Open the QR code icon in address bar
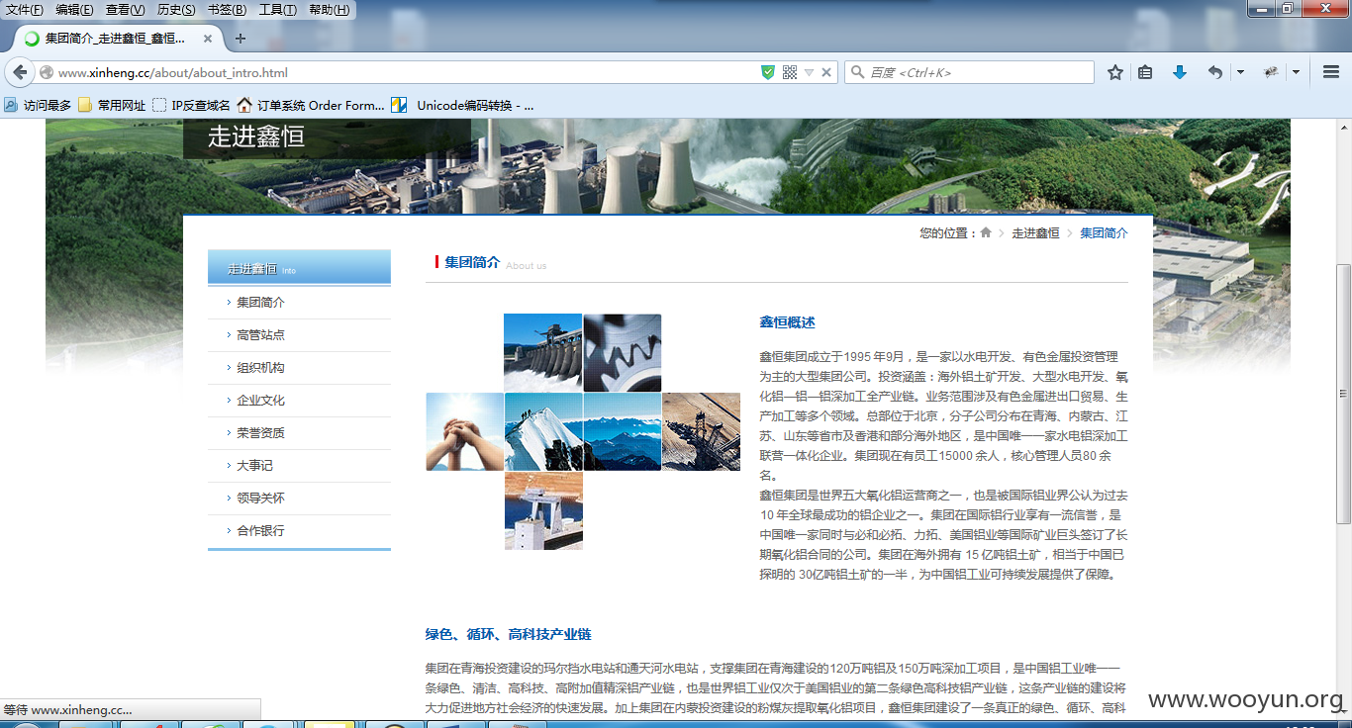1352x728 pixels. click(x=790, y=72)
